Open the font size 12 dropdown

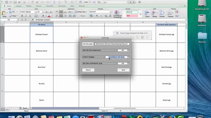tap(43, 12)
